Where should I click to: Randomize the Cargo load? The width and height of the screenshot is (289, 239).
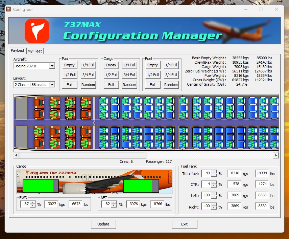coord(129,85)
